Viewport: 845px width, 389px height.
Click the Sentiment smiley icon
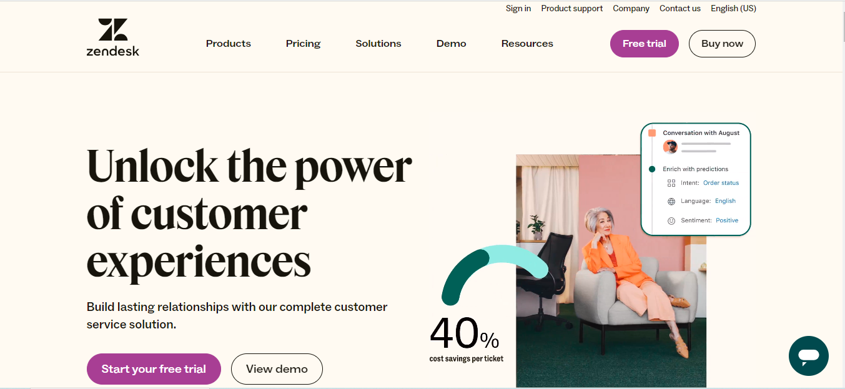point(671,220)
